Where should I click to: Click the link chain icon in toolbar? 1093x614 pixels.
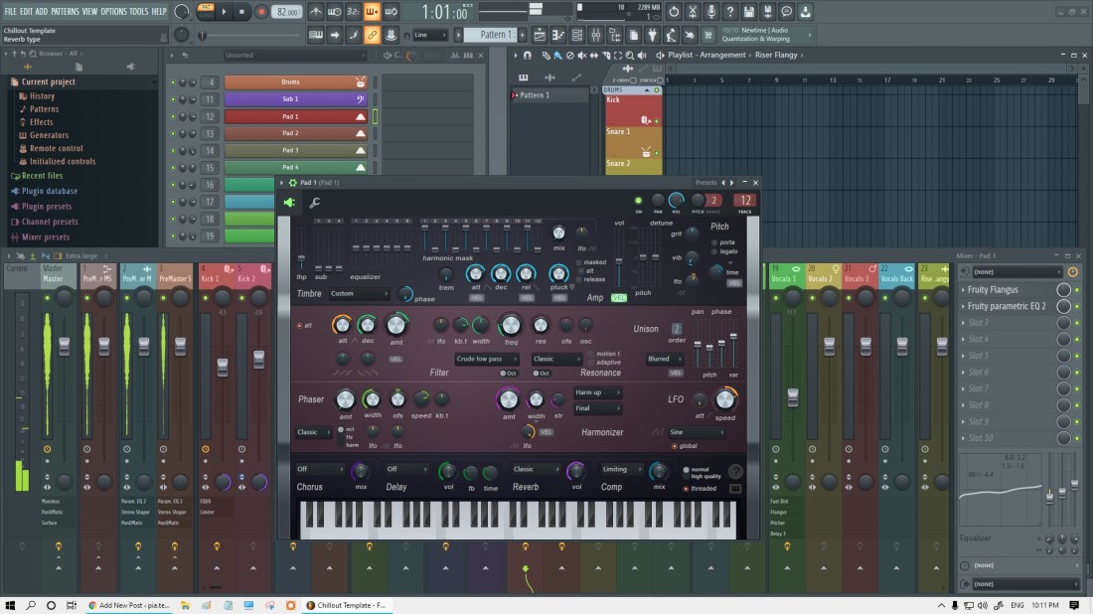click(372, 35)
